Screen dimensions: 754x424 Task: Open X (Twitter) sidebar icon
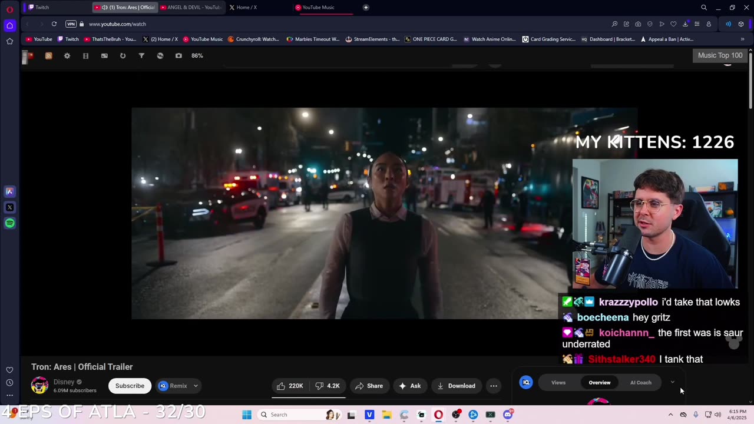tap(9, 207)
